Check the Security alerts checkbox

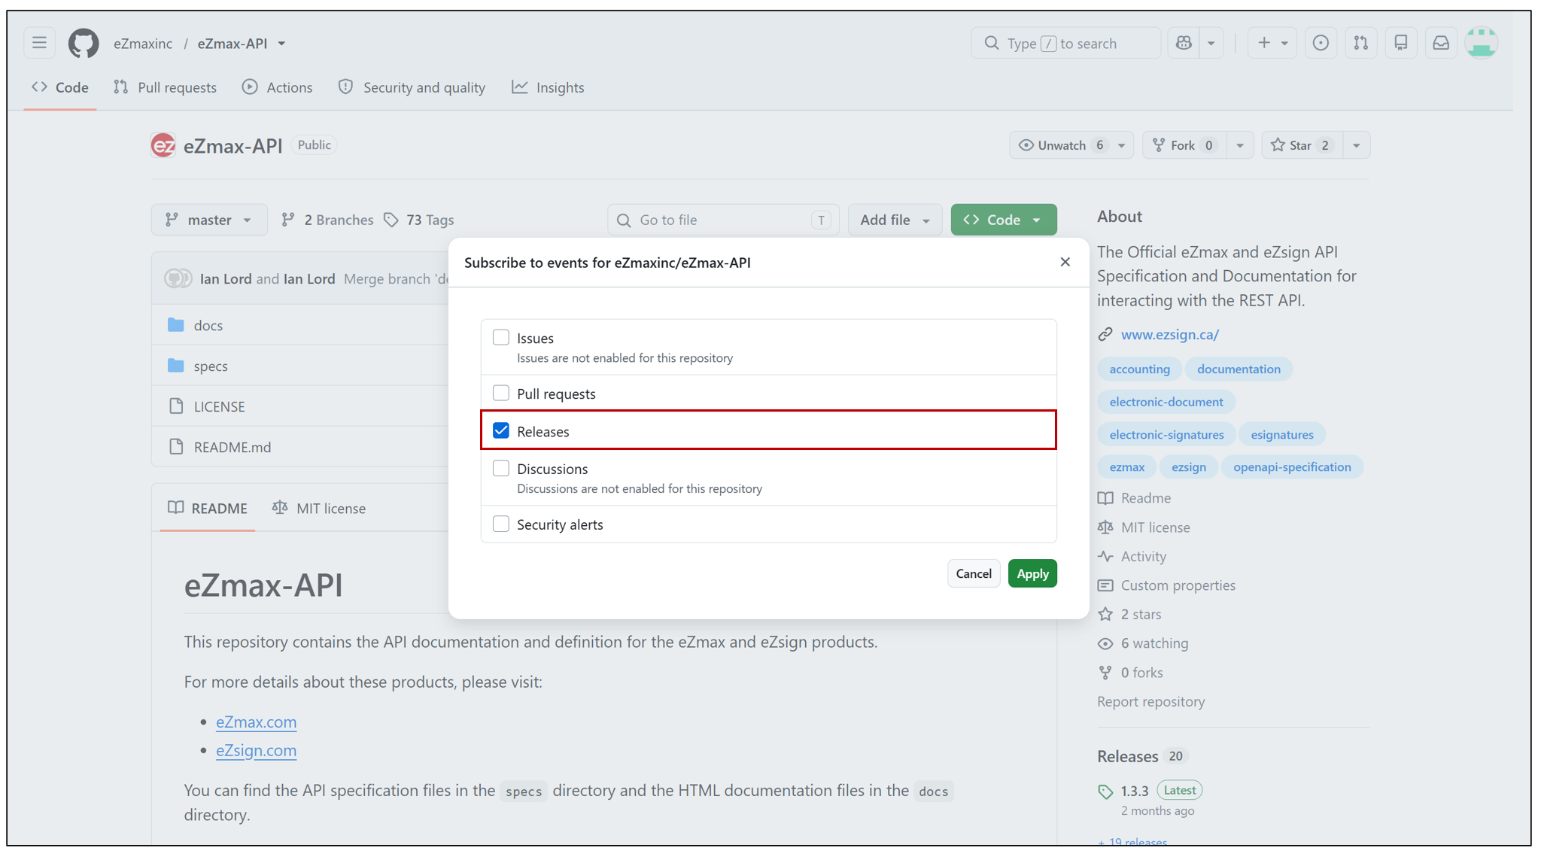coord(501,524)
